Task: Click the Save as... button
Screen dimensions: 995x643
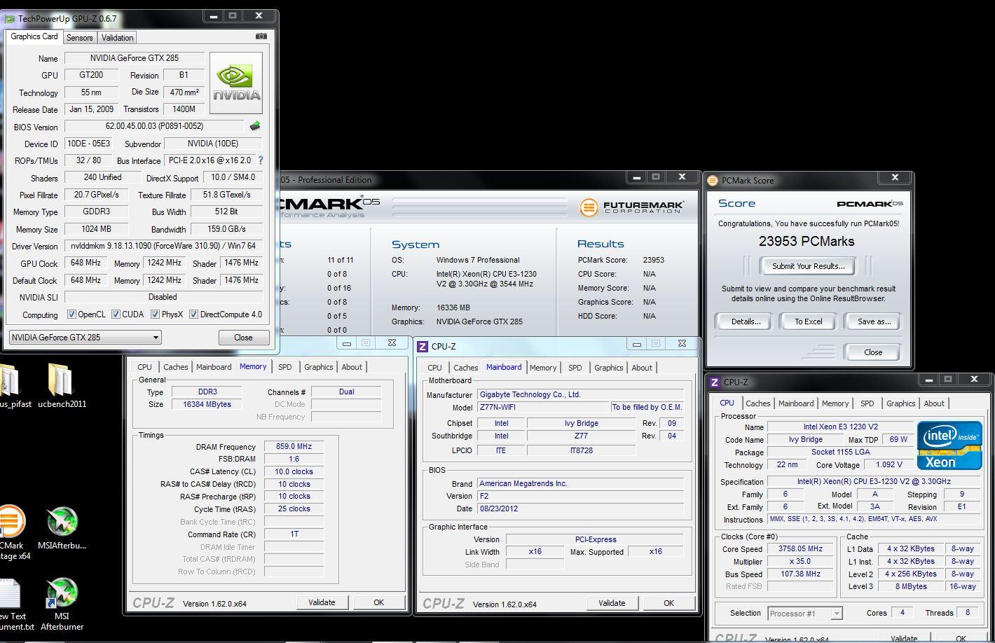Action: pos(874,321)
